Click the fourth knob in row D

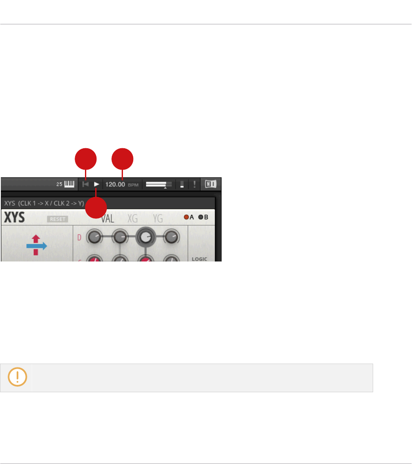click(x=171, y=237)
